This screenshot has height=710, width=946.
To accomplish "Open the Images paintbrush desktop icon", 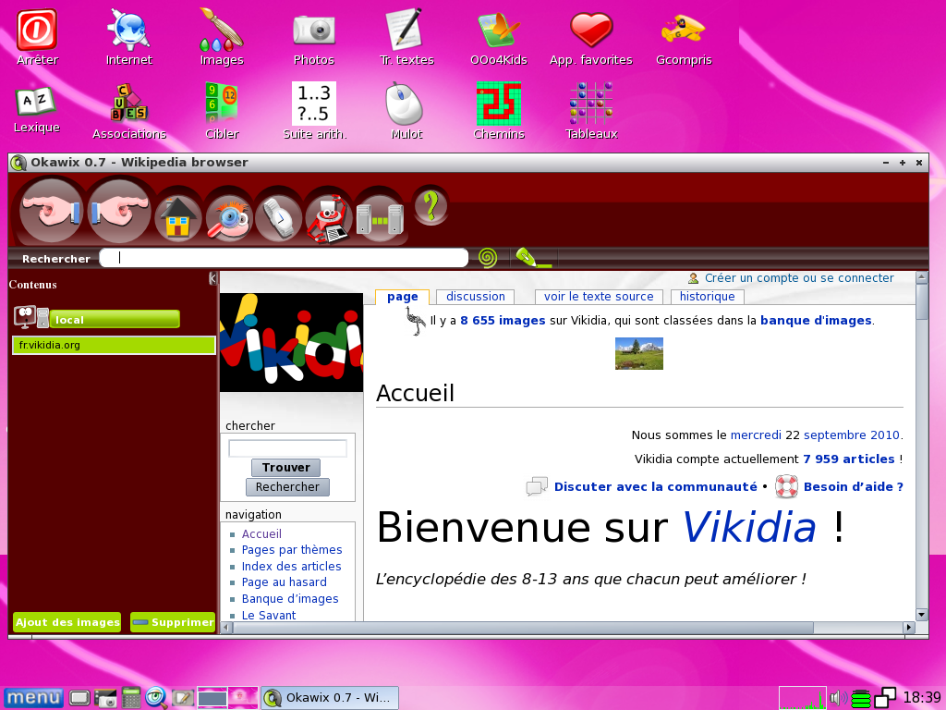I will click(222, 37).
